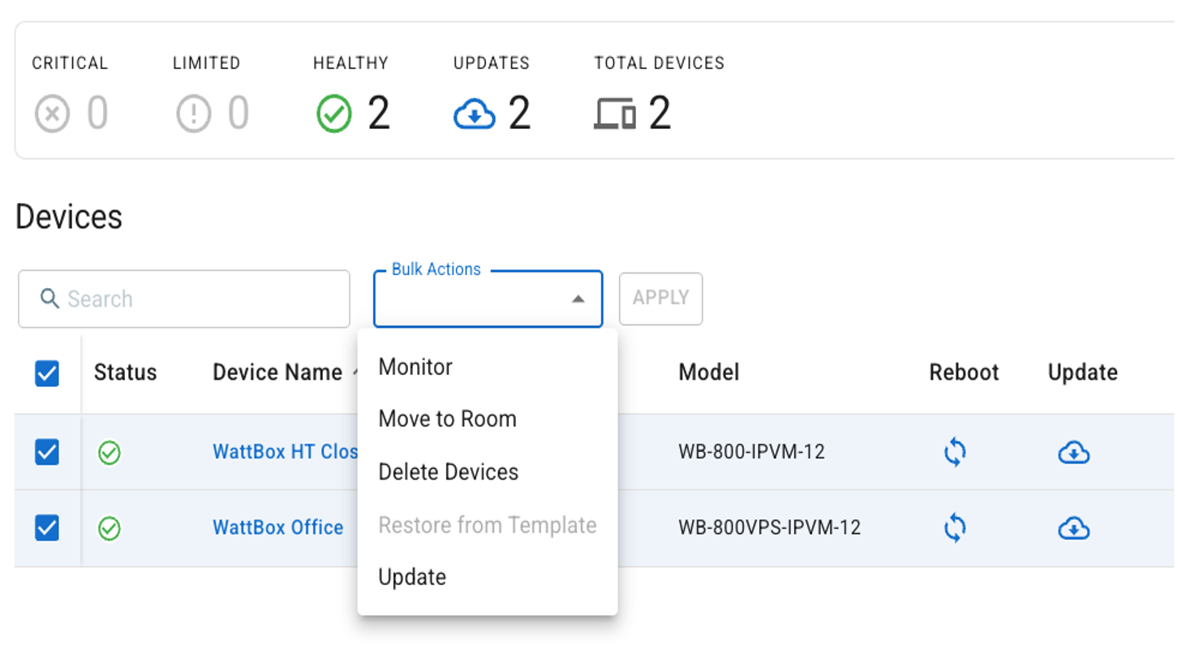
Task: Click the Update column header
Action: [x=1082, y=372]
